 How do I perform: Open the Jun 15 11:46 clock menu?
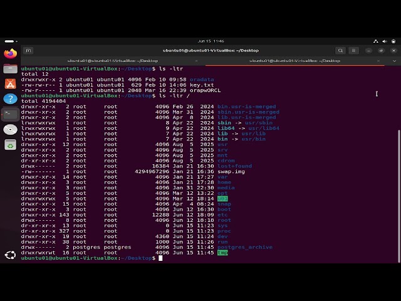coord(211,41)
